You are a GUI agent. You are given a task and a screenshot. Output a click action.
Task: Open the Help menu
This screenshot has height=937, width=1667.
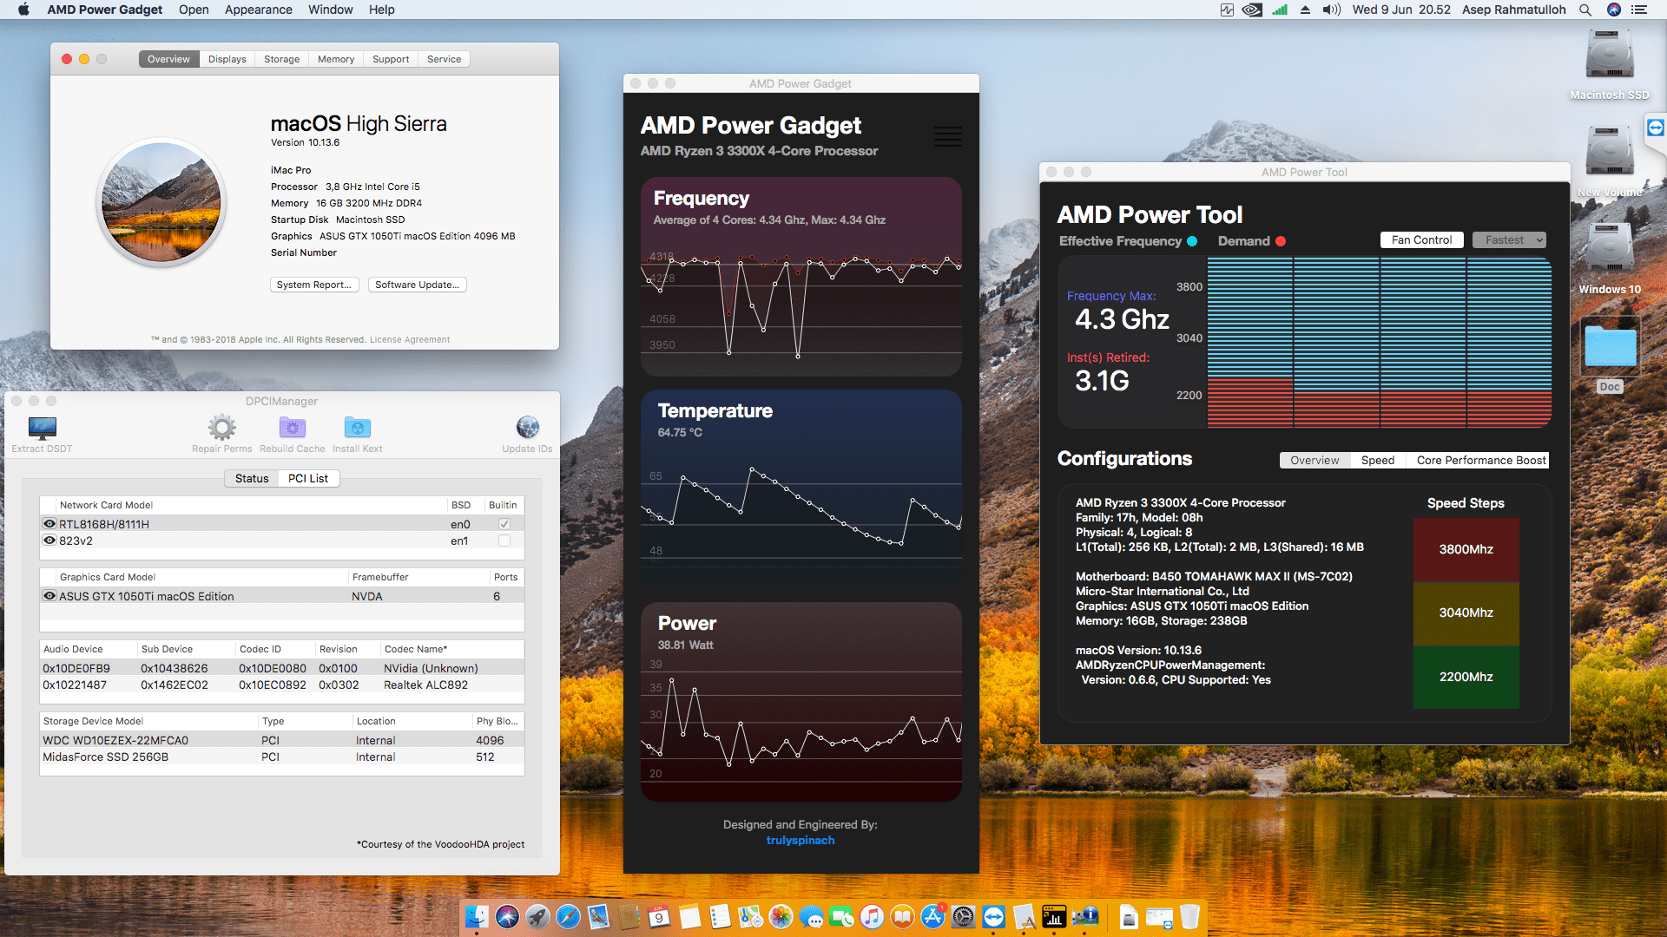(x=381, y=10)
